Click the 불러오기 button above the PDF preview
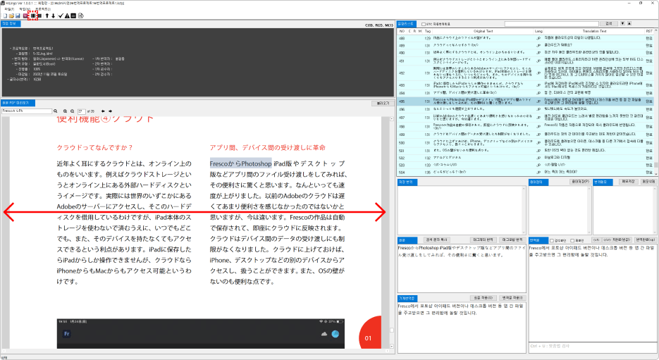Viewport: 659px width, 360px height. click(383, 104)
